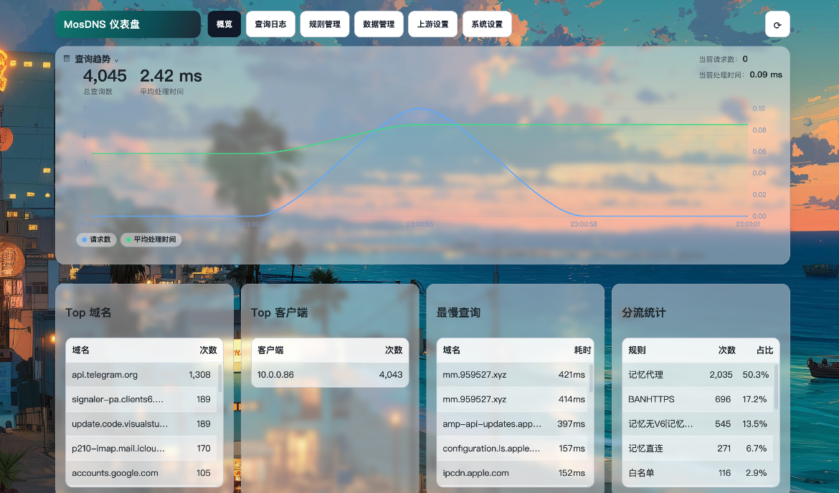This screenshot has width=839, height=493.
Task: Click the 50.3% share for 记忆代理
Action: pyautogui.click(x=756, y=375)
